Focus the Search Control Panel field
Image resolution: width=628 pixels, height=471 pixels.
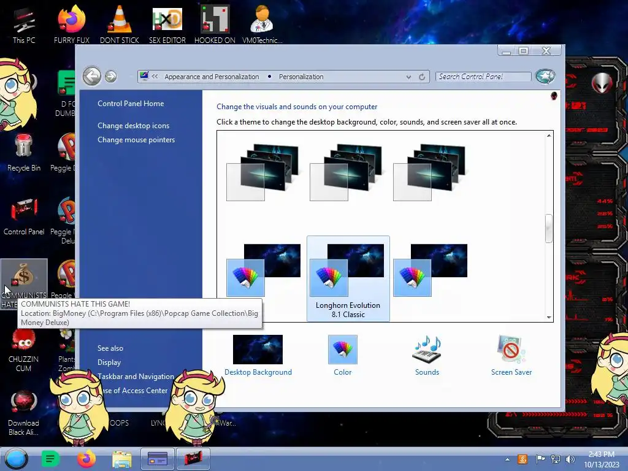click(483, 77)
